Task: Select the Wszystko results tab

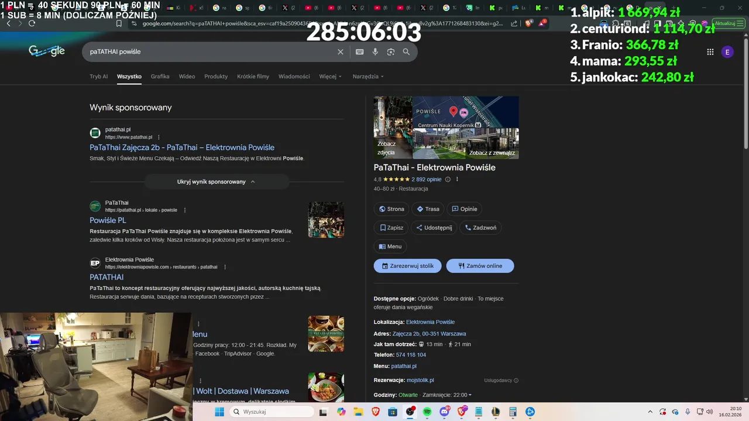Action: pos(129,77)
